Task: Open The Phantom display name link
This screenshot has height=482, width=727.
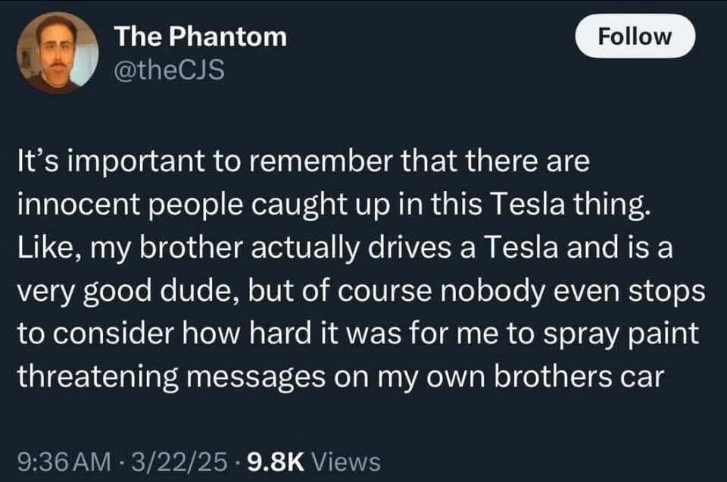Action: point(201,36)
